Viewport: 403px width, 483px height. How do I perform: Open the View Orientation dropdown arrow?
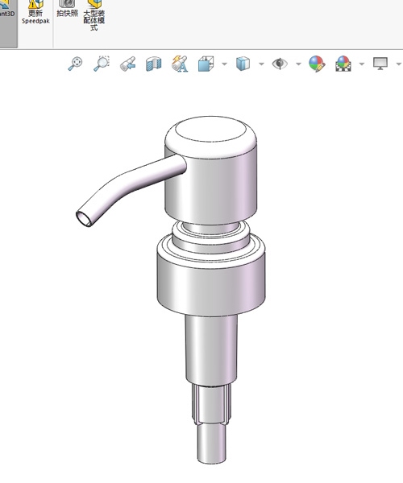pos(225,64)
